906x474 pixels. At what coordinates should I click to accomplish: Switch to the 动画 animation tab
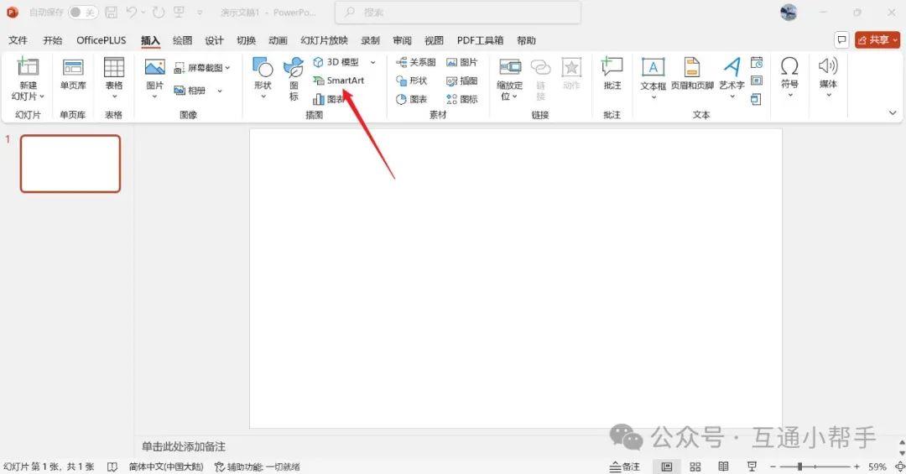(x=279, y=40)
